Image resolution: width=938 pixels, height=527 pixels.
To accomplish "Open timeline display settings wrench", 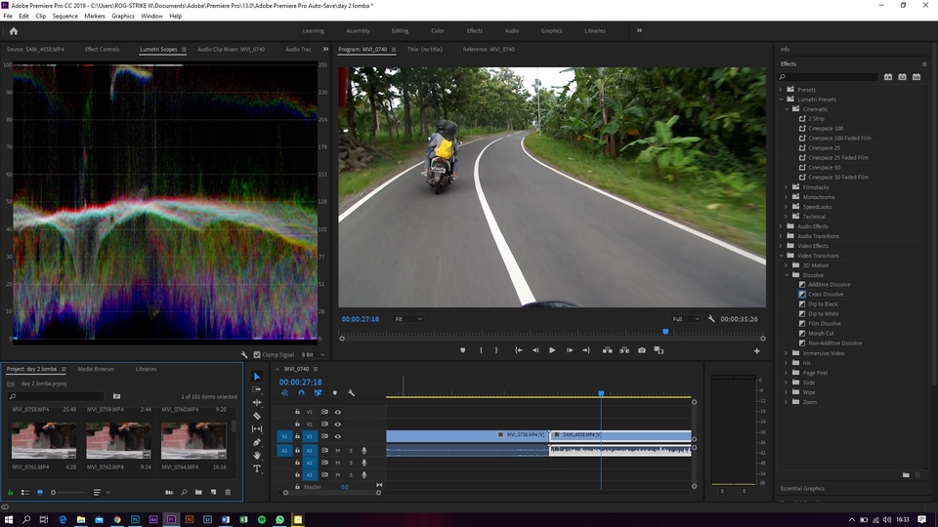I will pos(351,393).
